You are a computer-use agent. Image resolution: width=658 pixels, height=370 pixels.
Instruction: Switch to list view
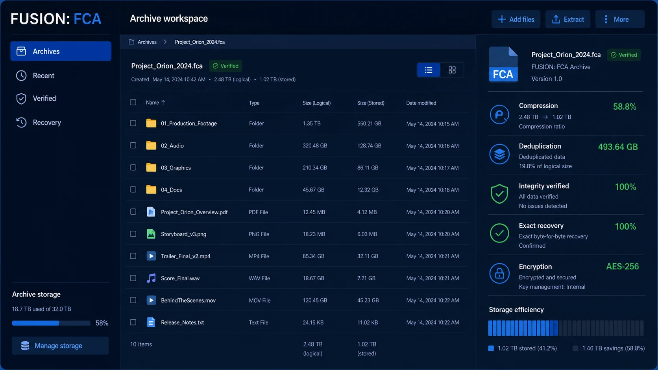pyautogui.click(x=429, y=70)
